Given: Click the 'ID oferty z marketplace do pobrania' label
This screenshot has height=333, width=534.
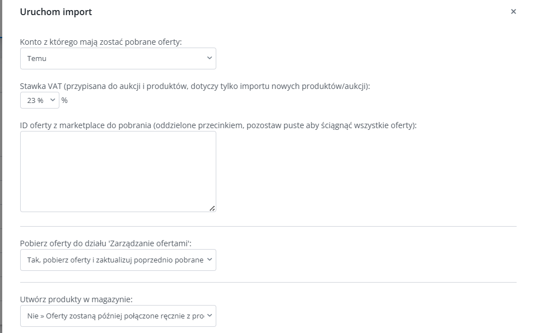Looking at the screenshot, I should pyautogui.click(x=218, y=125).
